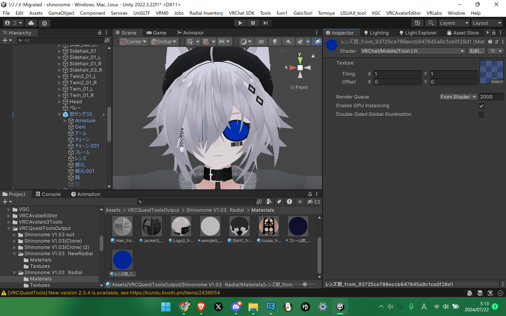Select the blue レンズ鬱 material thumbnail

coord(123,260)
